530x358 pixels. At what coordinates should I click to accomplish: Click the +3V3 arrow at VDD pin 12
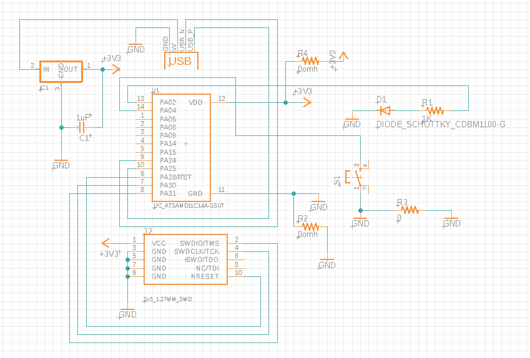pos(307,102)
